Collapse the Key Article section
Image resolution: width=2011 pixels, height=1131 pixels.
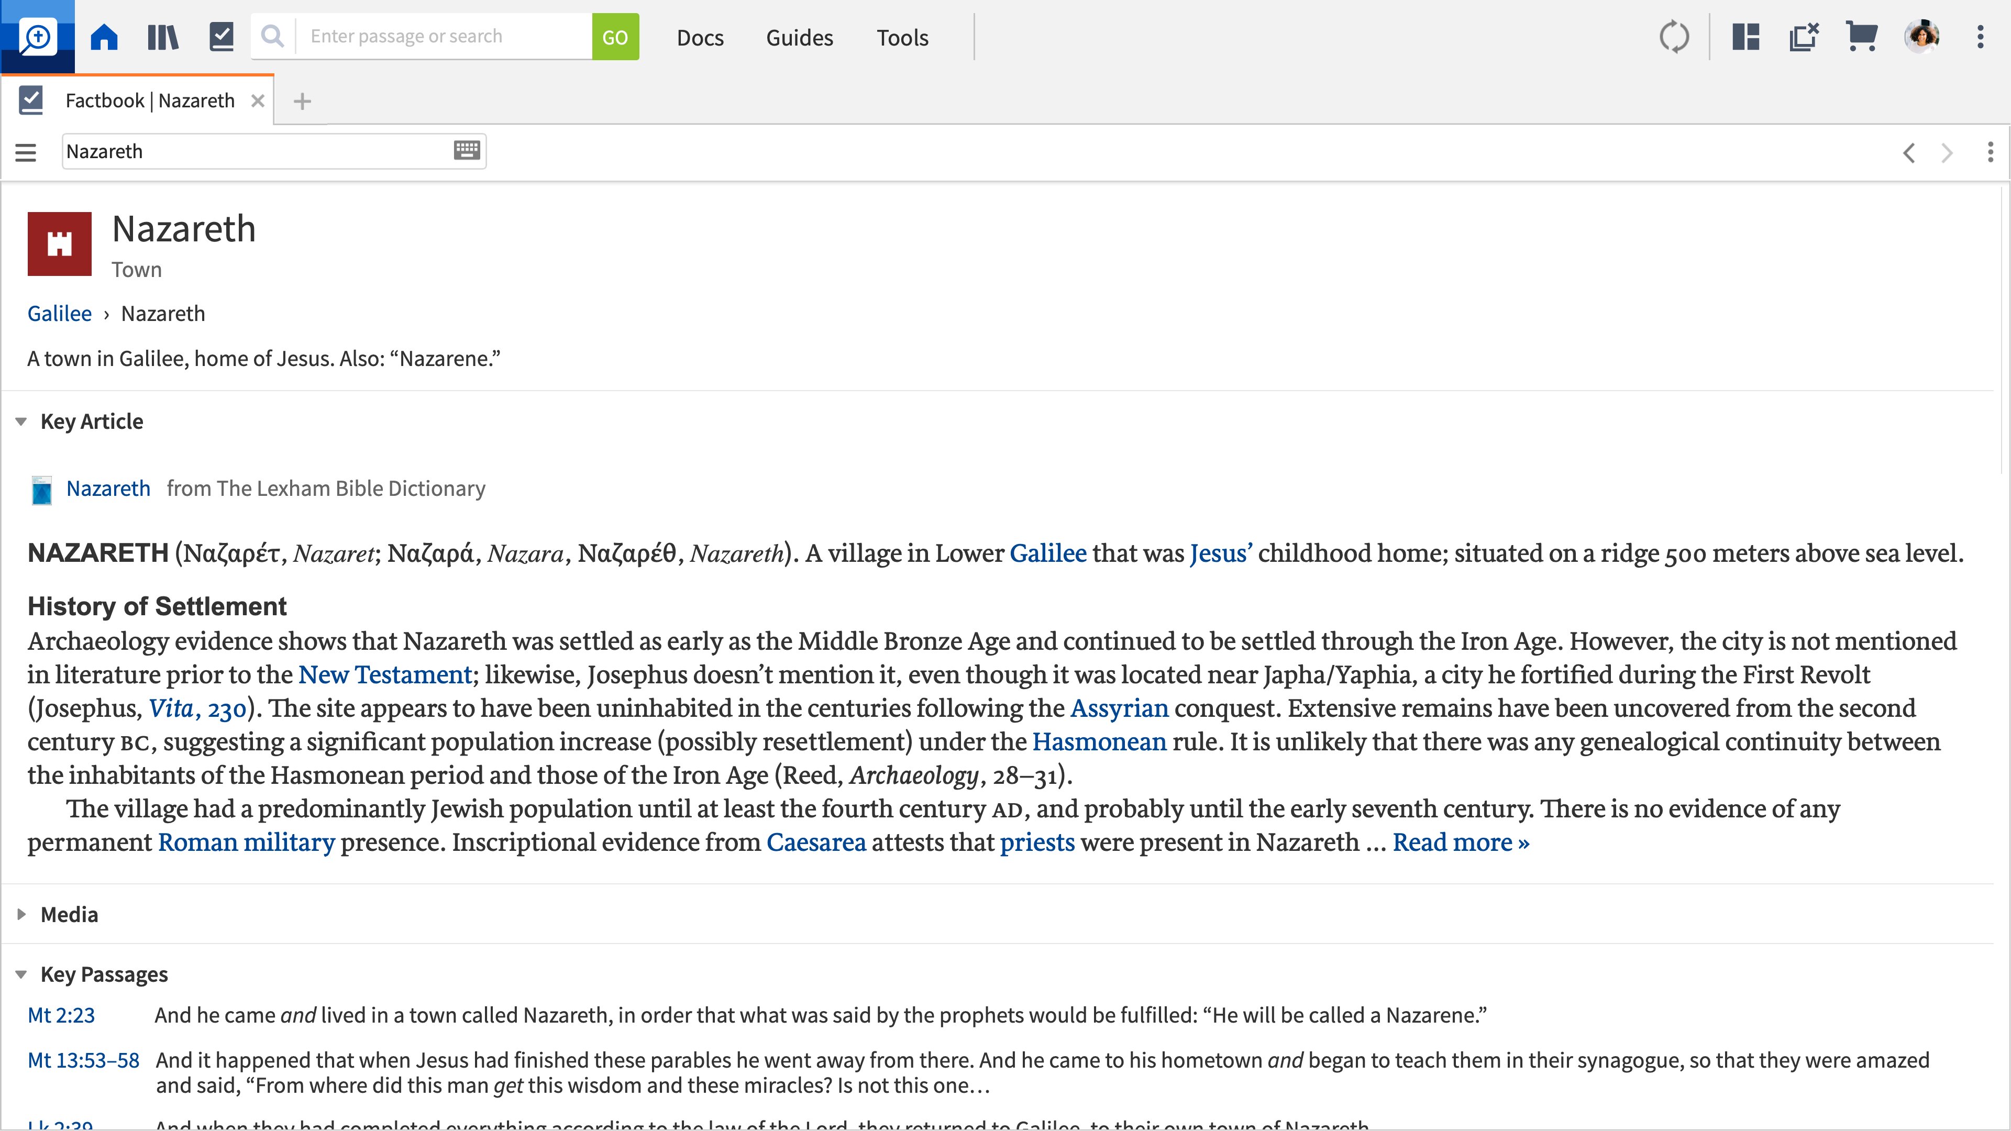(x=21, y=422)
